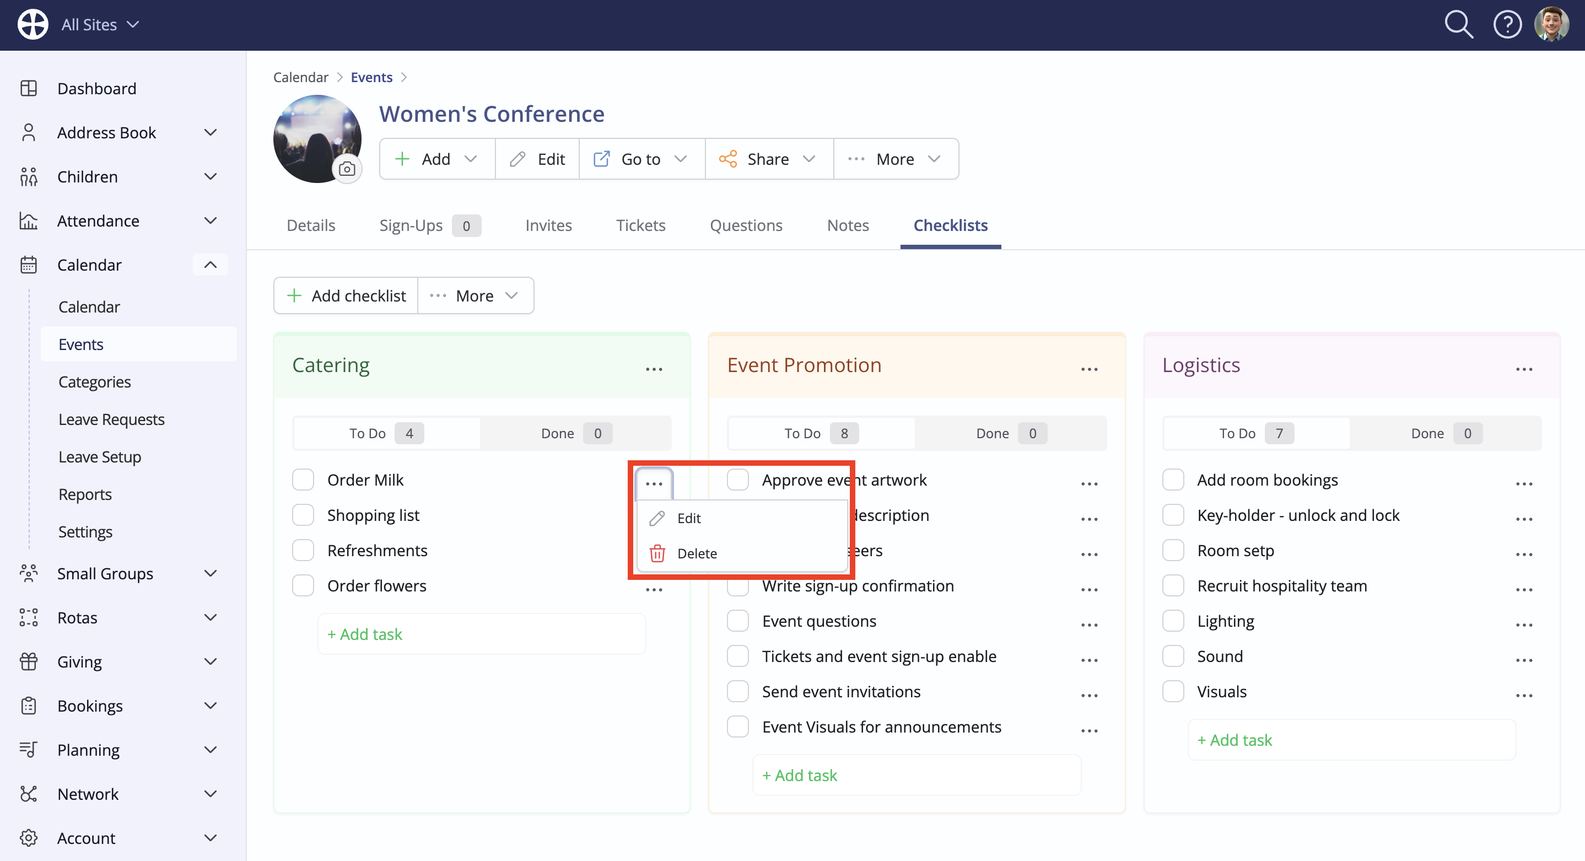Open options for Order flowers task
The width and height of the screenshot is (1585, 861).
tap(654, 589)
